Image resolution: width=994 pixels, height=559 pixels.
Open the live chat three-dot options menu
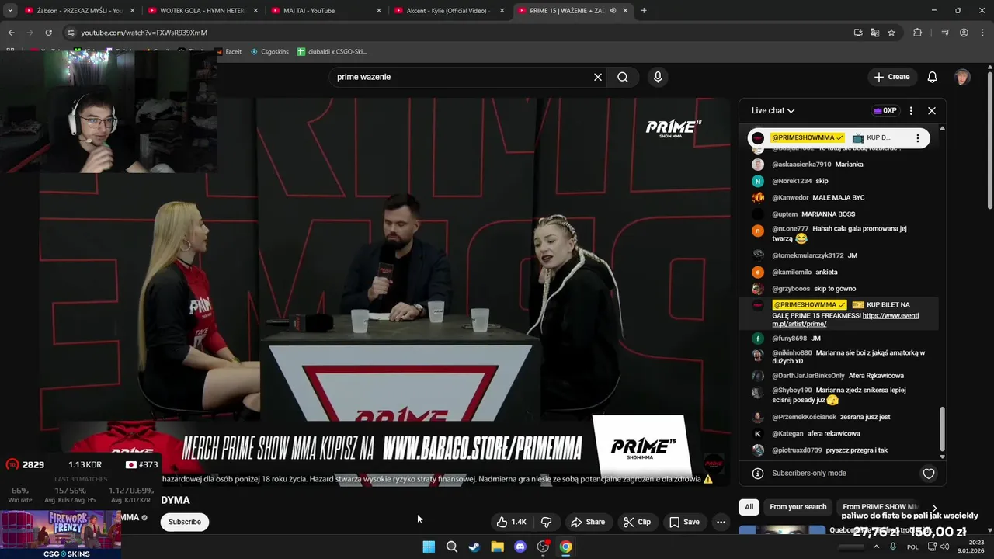pyautogui.click(x=911, y=111)
